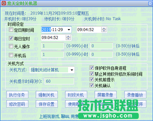The width and height of the screenshot is (153, 121).
Task: Click the 执行任务 button
Action: tap(17, 95)
